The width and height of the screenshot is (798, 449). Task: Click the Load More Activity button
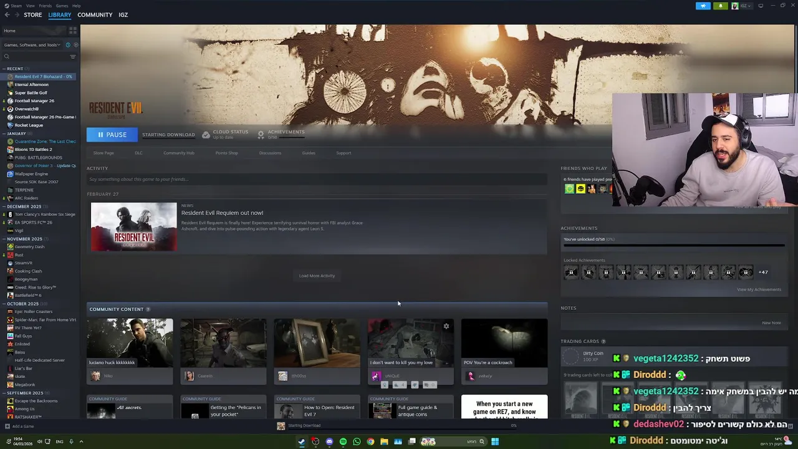(317, 276)
